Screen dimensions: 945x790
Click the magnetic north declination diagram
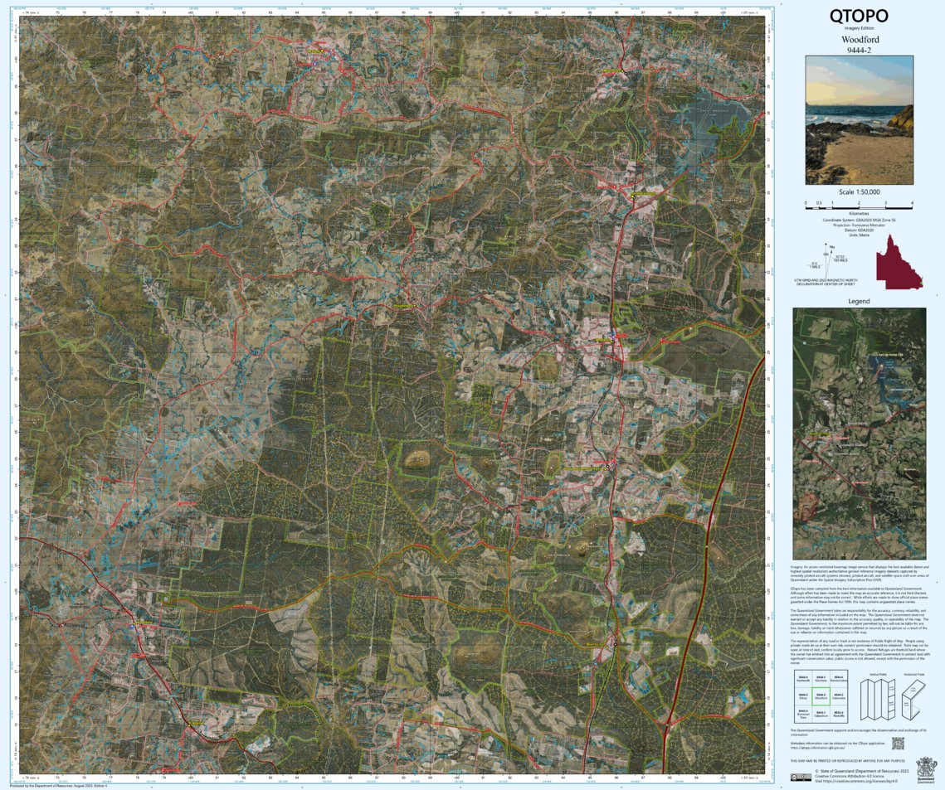pos(827,261)
